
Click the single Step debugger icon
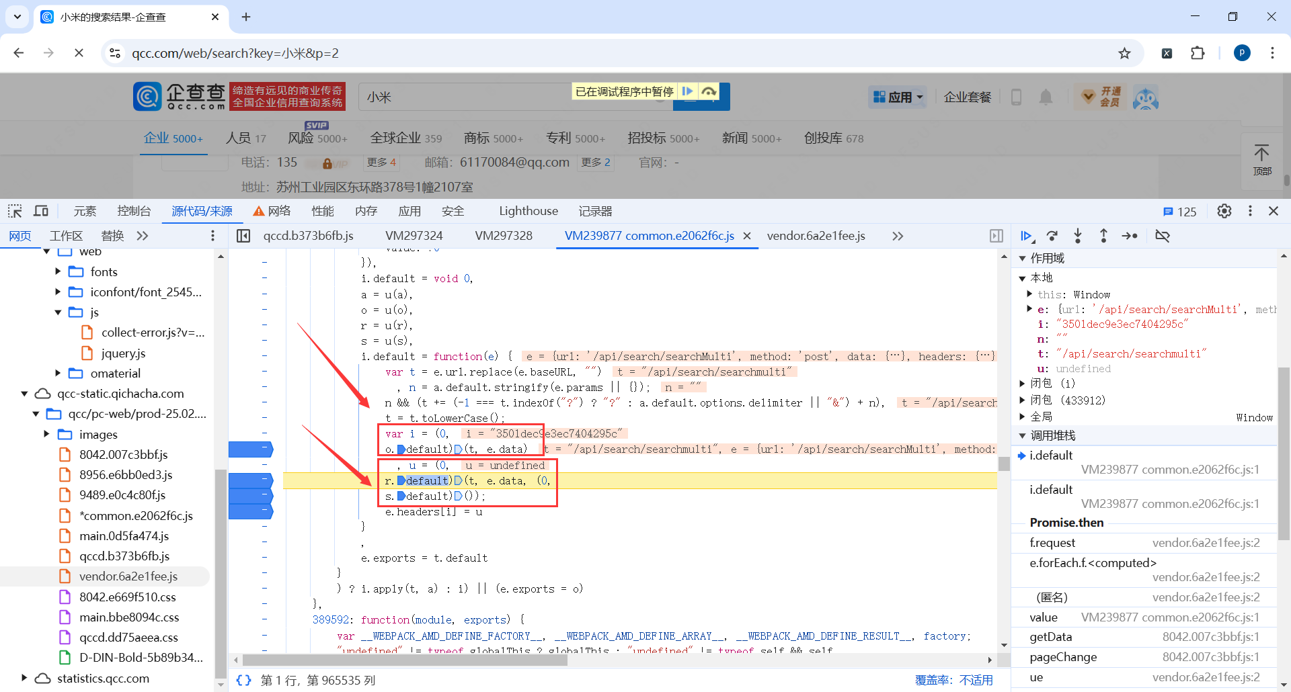pyautogui.click(x=1130, y=236)
